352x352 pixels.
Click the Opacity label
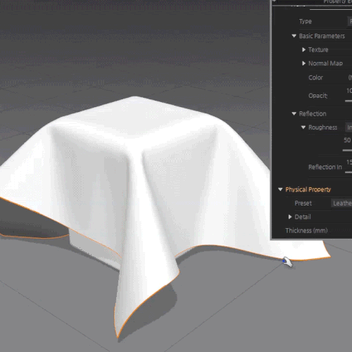point(318,96)
